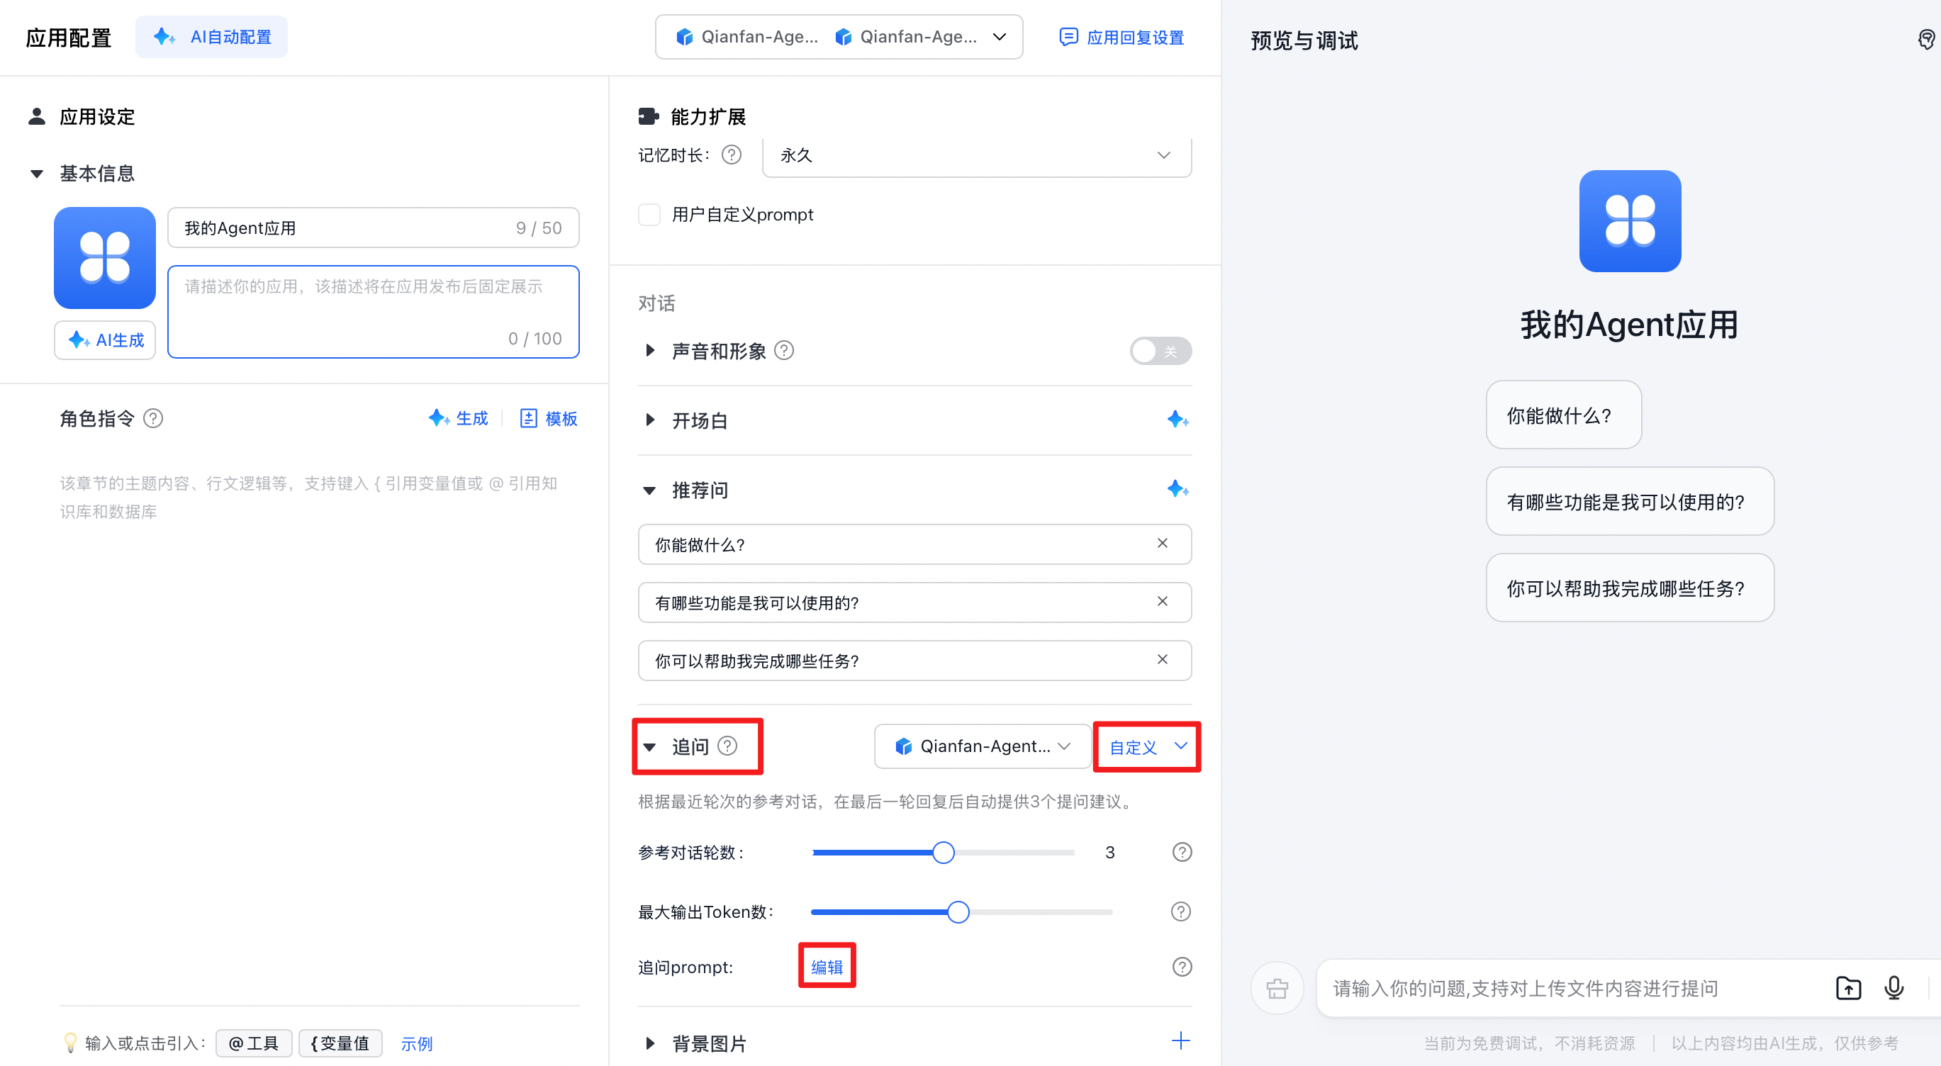Click AI sparkle icon for 开场白

tap(1178, 420)
